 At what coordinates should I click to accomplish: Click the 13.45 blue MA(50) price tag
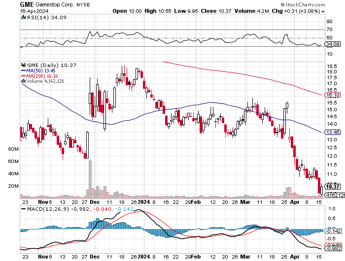pyautogui.click(x=333, y=132)
